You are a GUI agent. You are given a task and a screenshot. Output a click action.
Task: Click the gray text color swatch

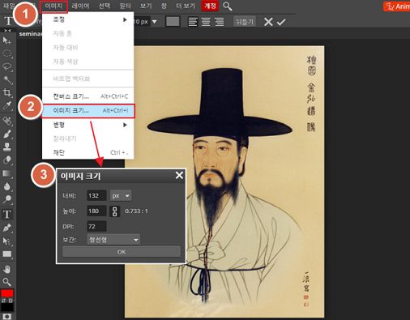[173, 22]
